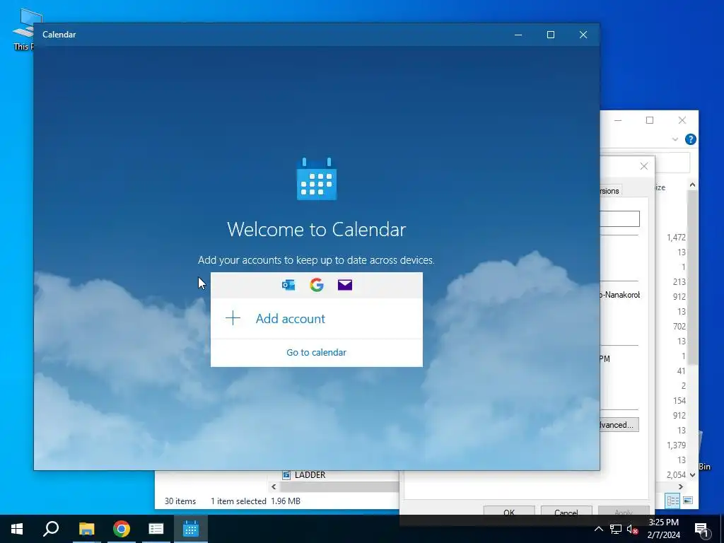The width and height of the screenshot is (724, 543).
Task: Click the File Explorer vertical scrollbar up arrow
Action: (x=692, y=185)
